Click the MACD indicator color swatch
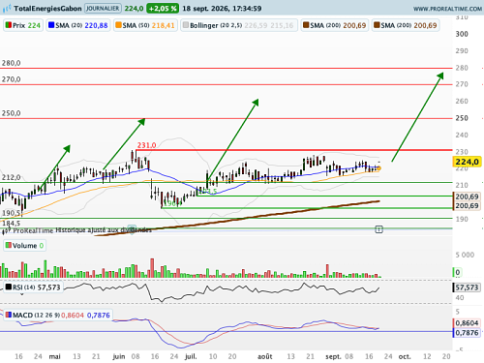This screenshot has width=484, height=363. pyautogui.click(x=9, y=315)
